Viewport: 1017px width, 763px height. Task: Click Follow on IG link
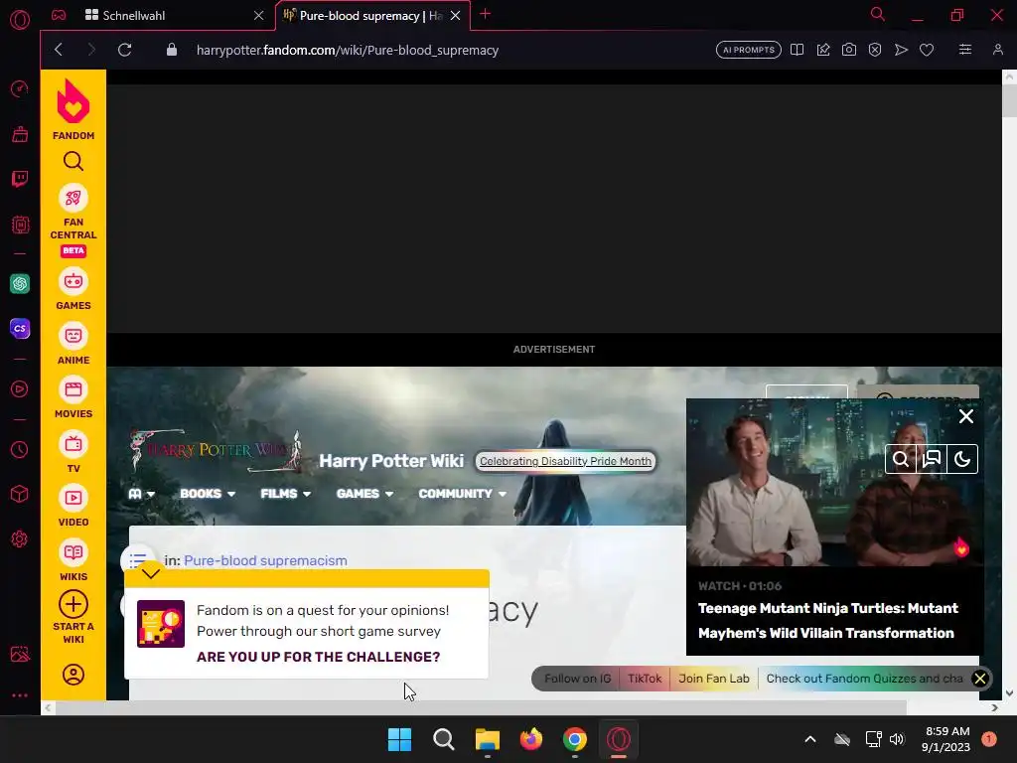pos(577,679)
